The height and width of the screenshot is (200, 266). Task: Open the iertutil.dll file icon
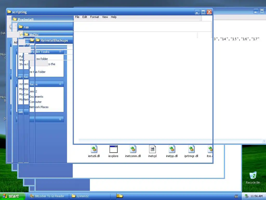(94, 149)
